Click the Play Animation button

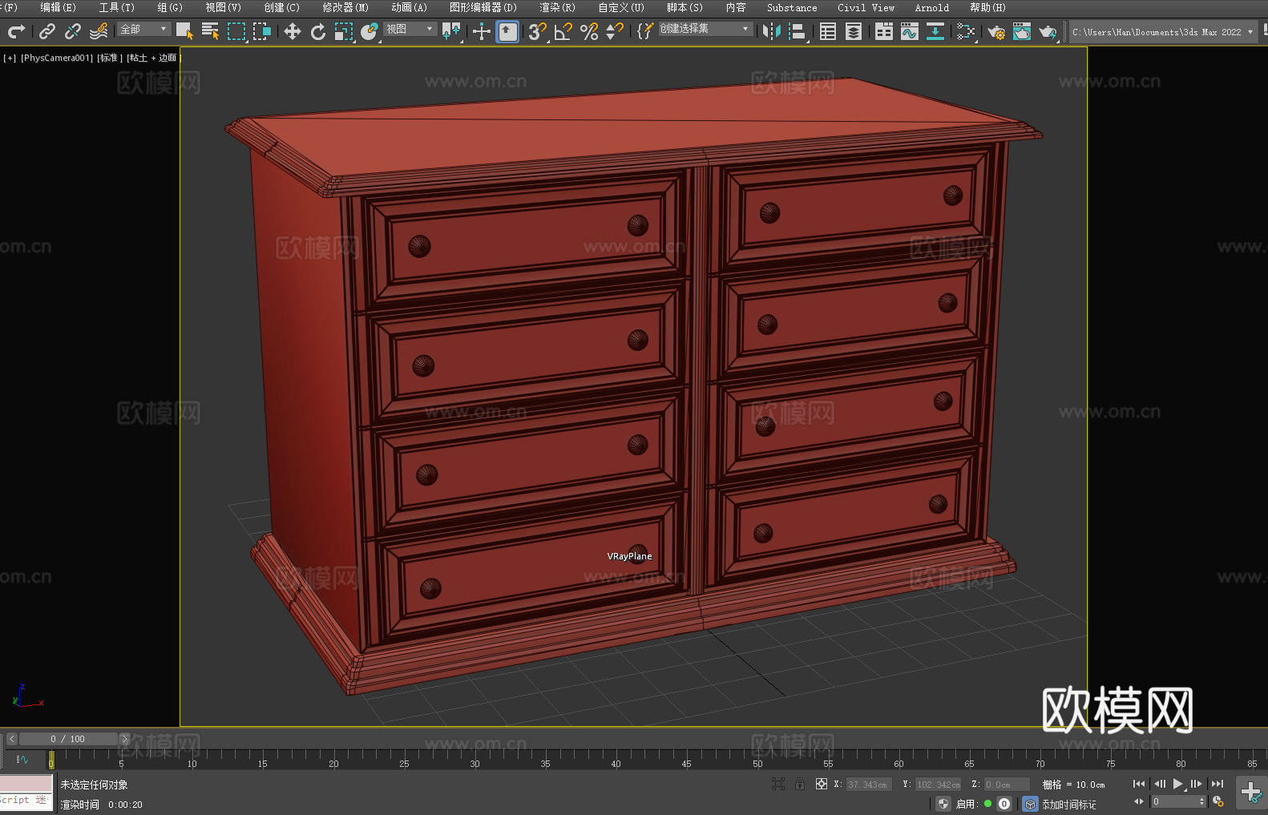tap(1178, 784)
